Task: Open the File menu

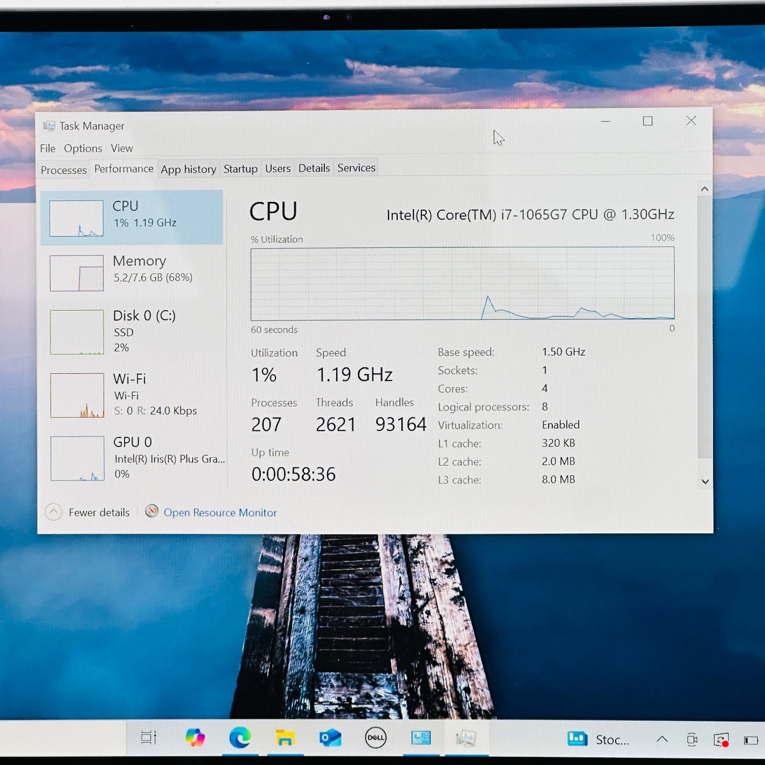Action: tap(48, 148)
